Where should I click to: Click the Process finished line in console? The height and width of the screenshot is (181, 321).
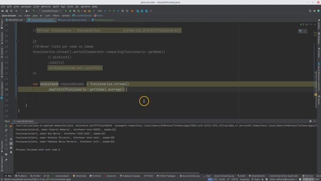38,150
